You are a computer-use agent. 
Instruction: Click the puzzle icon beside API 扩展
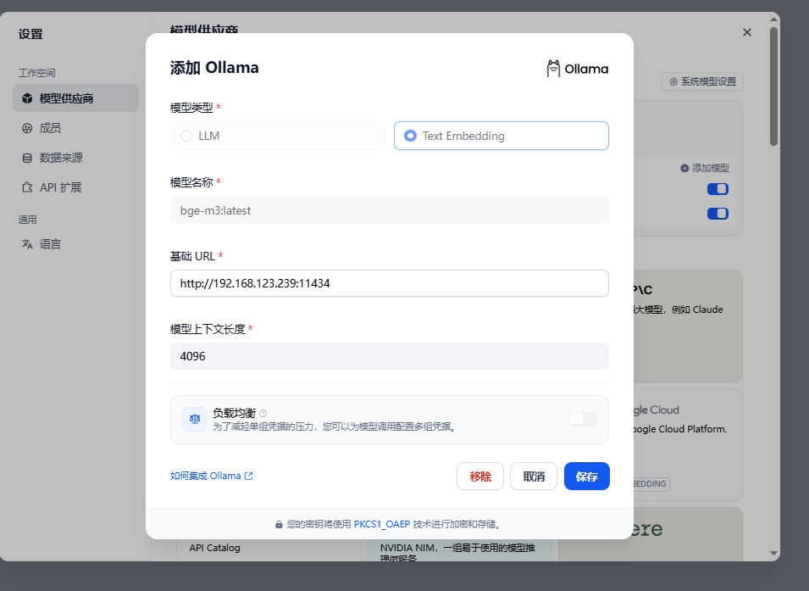[27, 187]
